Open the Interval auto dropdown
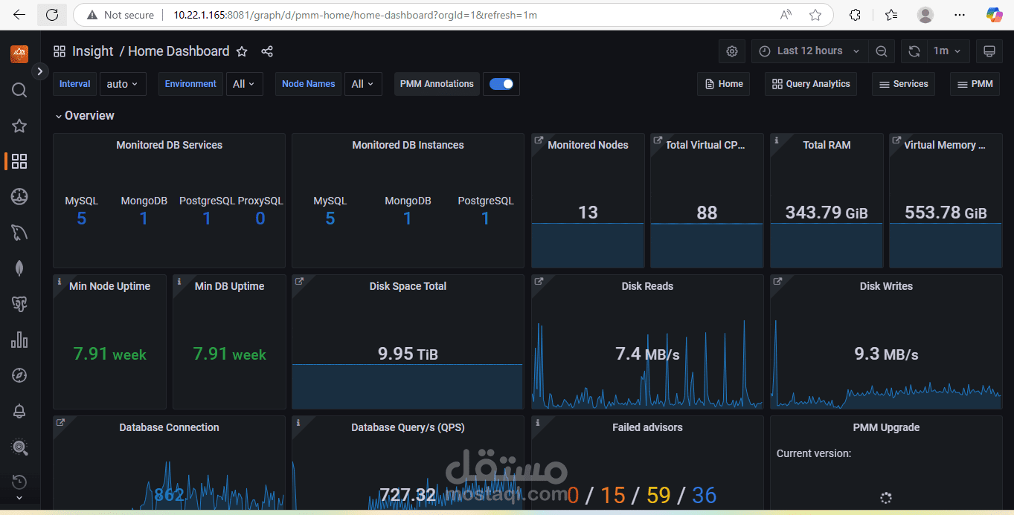1014x515 pixels. point(123,84)
